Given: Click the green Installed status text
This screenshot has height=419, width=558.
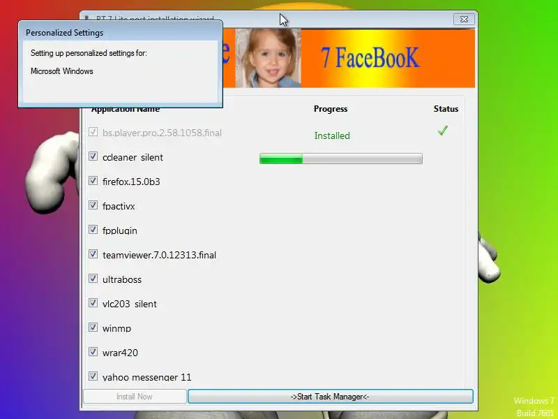Looking at the screenshot, I should tap(332, 135).
